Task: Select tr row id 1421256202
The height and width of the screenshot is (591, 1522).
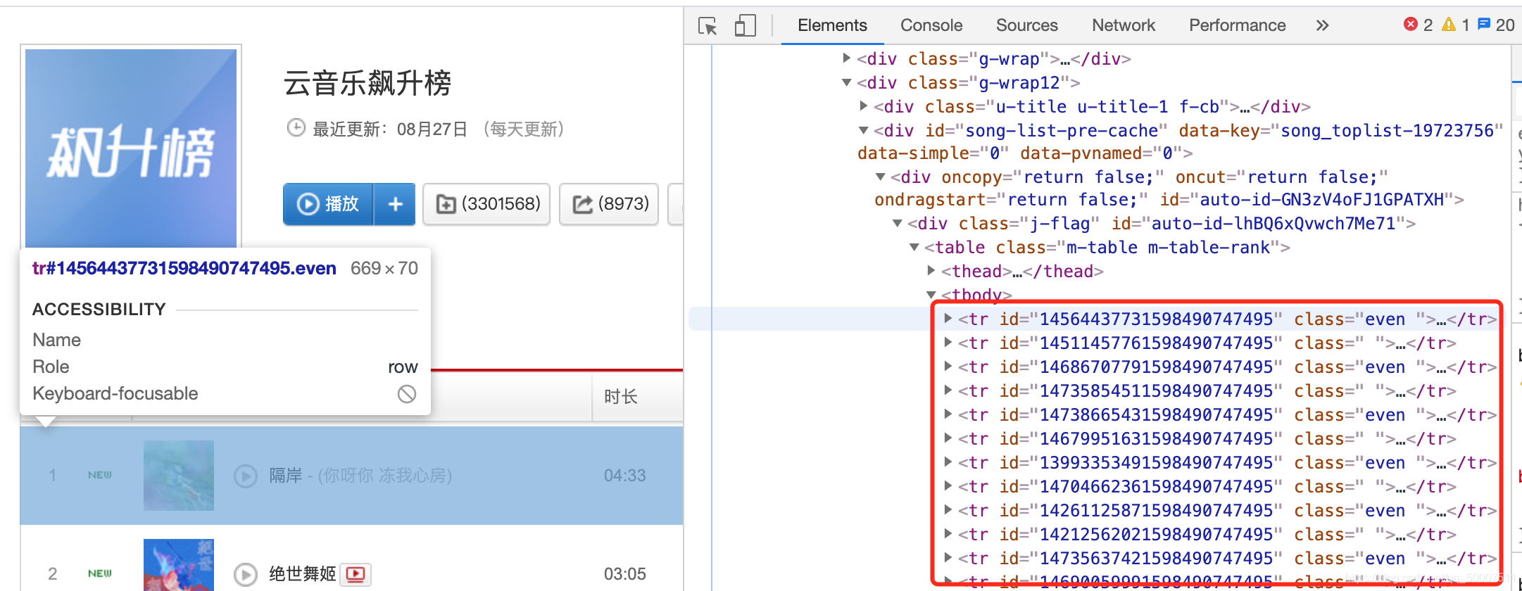Action: [1207, 534]
